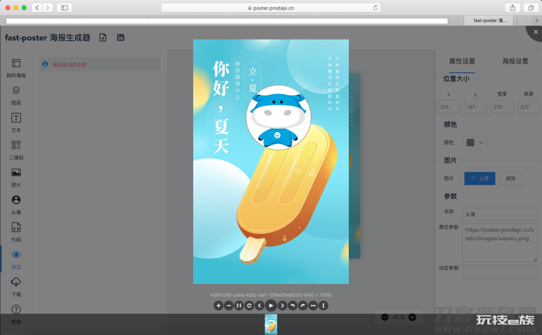542x335 pixels.
Task: Add a 头像 avatar element
Action: [16, 205]
